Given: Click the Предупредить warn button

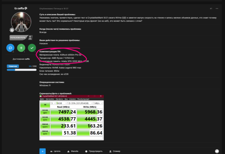Looking at the screenshot, I should tap(94, 151).
